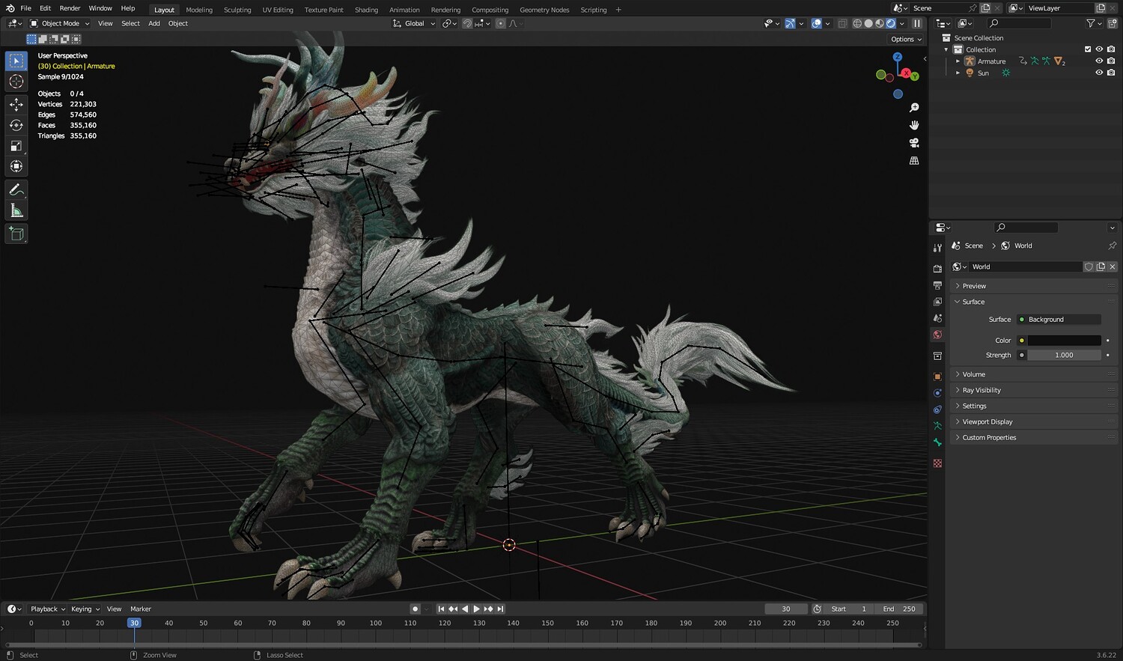
Task: Choose the Measure tool
Action: pos(16,211)
